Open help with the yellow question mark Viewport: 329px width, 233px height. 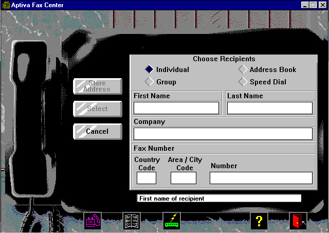coord(259,221)
